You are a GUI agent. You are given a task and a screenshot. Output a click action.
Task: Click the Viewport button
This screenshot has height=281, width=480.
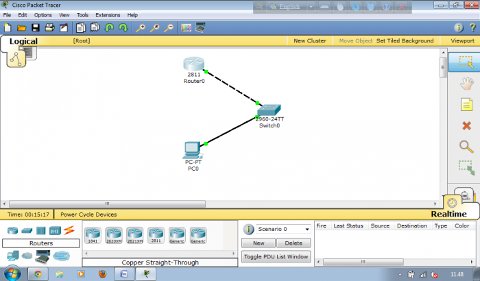click(462, 40)
